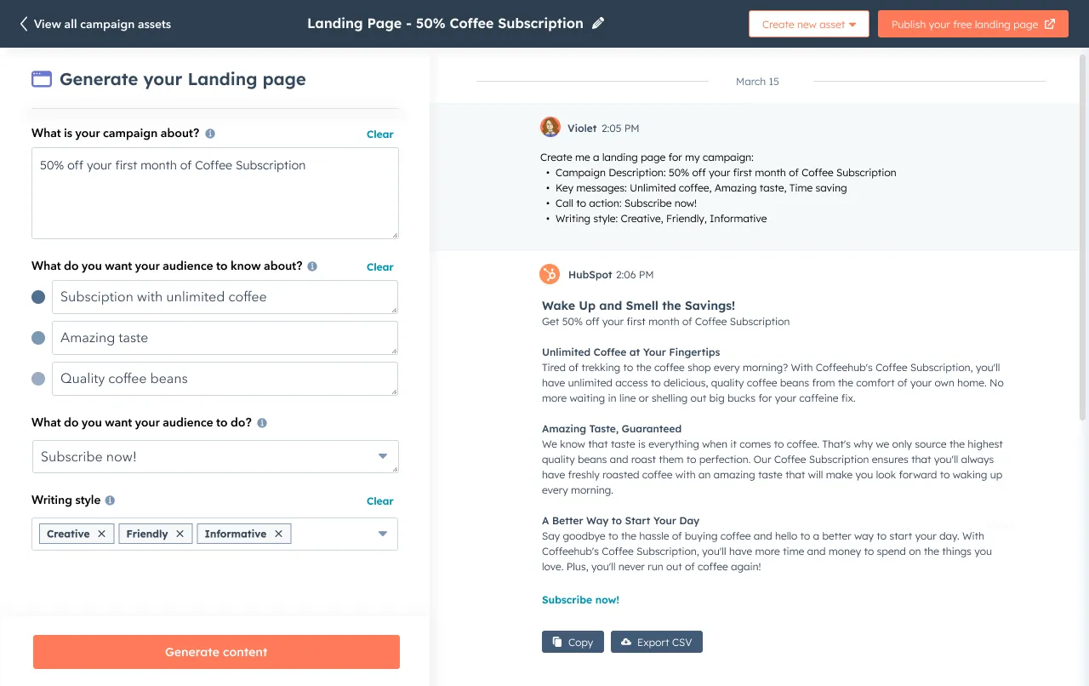This screenshot has width=1089, height=686.
Task: Clear the campaign description field
Action: coord(379,134)
